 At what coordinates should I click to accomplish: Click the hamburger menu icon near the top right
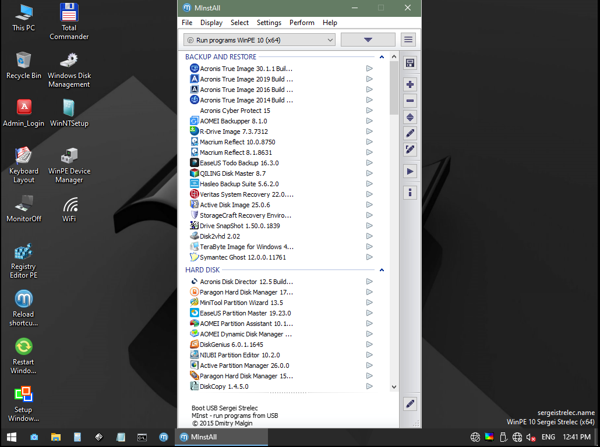tap(408, 39)
